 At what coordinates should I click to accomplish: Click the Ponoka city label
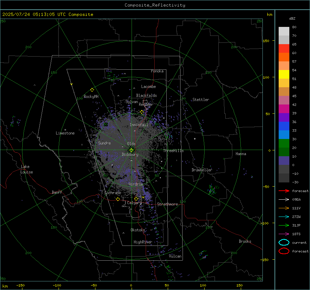(x=157, y=71)
